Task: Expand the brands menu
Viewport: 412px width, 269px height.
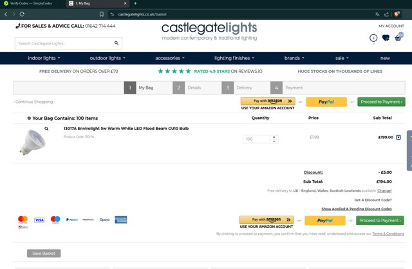Action: pos(294,58)
